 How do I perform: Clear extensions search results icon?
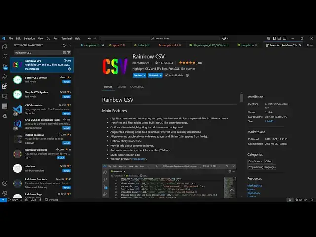(64, 53)
